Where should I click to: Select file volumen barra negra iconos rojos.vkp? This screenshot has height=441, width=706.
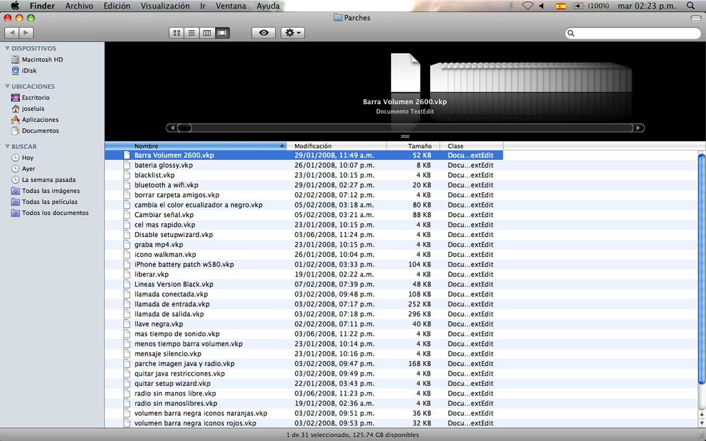195,423
